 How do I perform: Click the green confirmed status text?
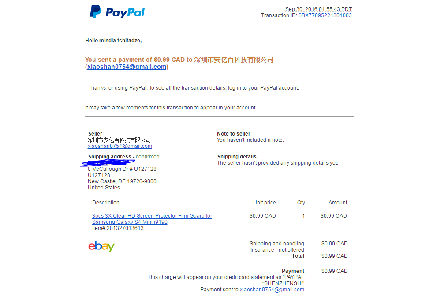point(147,157)
